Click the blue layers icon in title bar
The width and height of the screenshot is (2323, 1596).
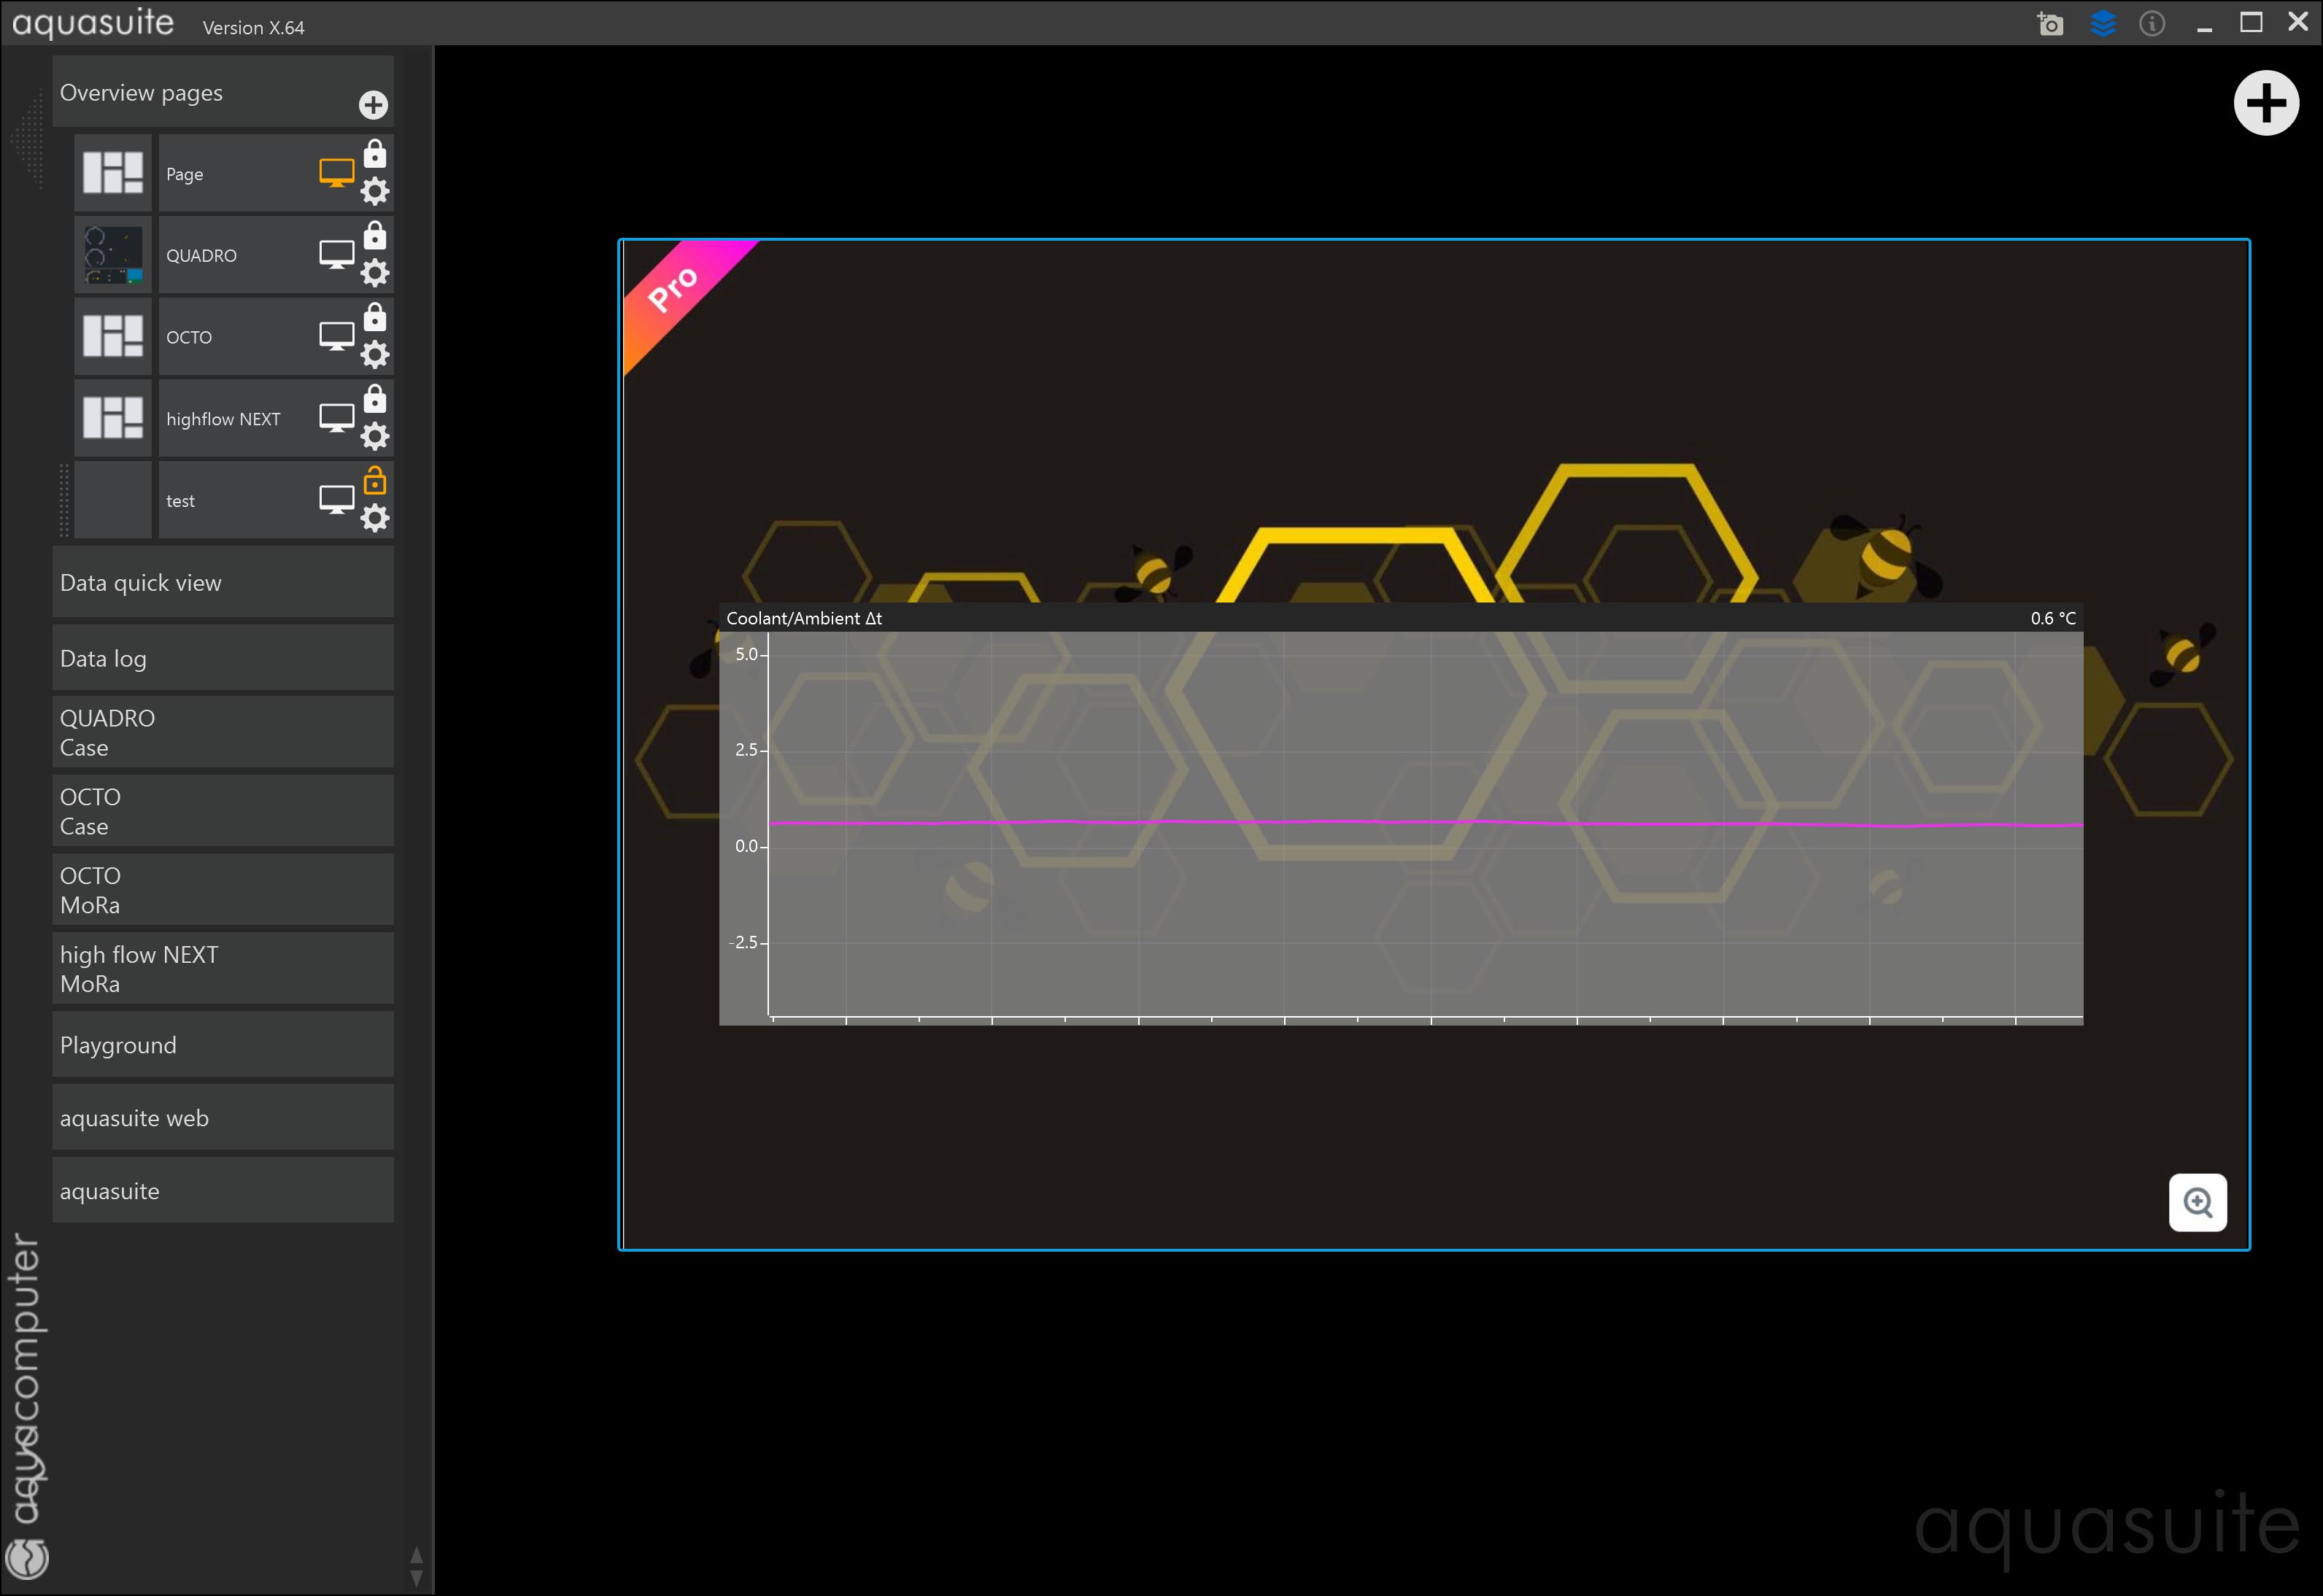click(2102, 24)
